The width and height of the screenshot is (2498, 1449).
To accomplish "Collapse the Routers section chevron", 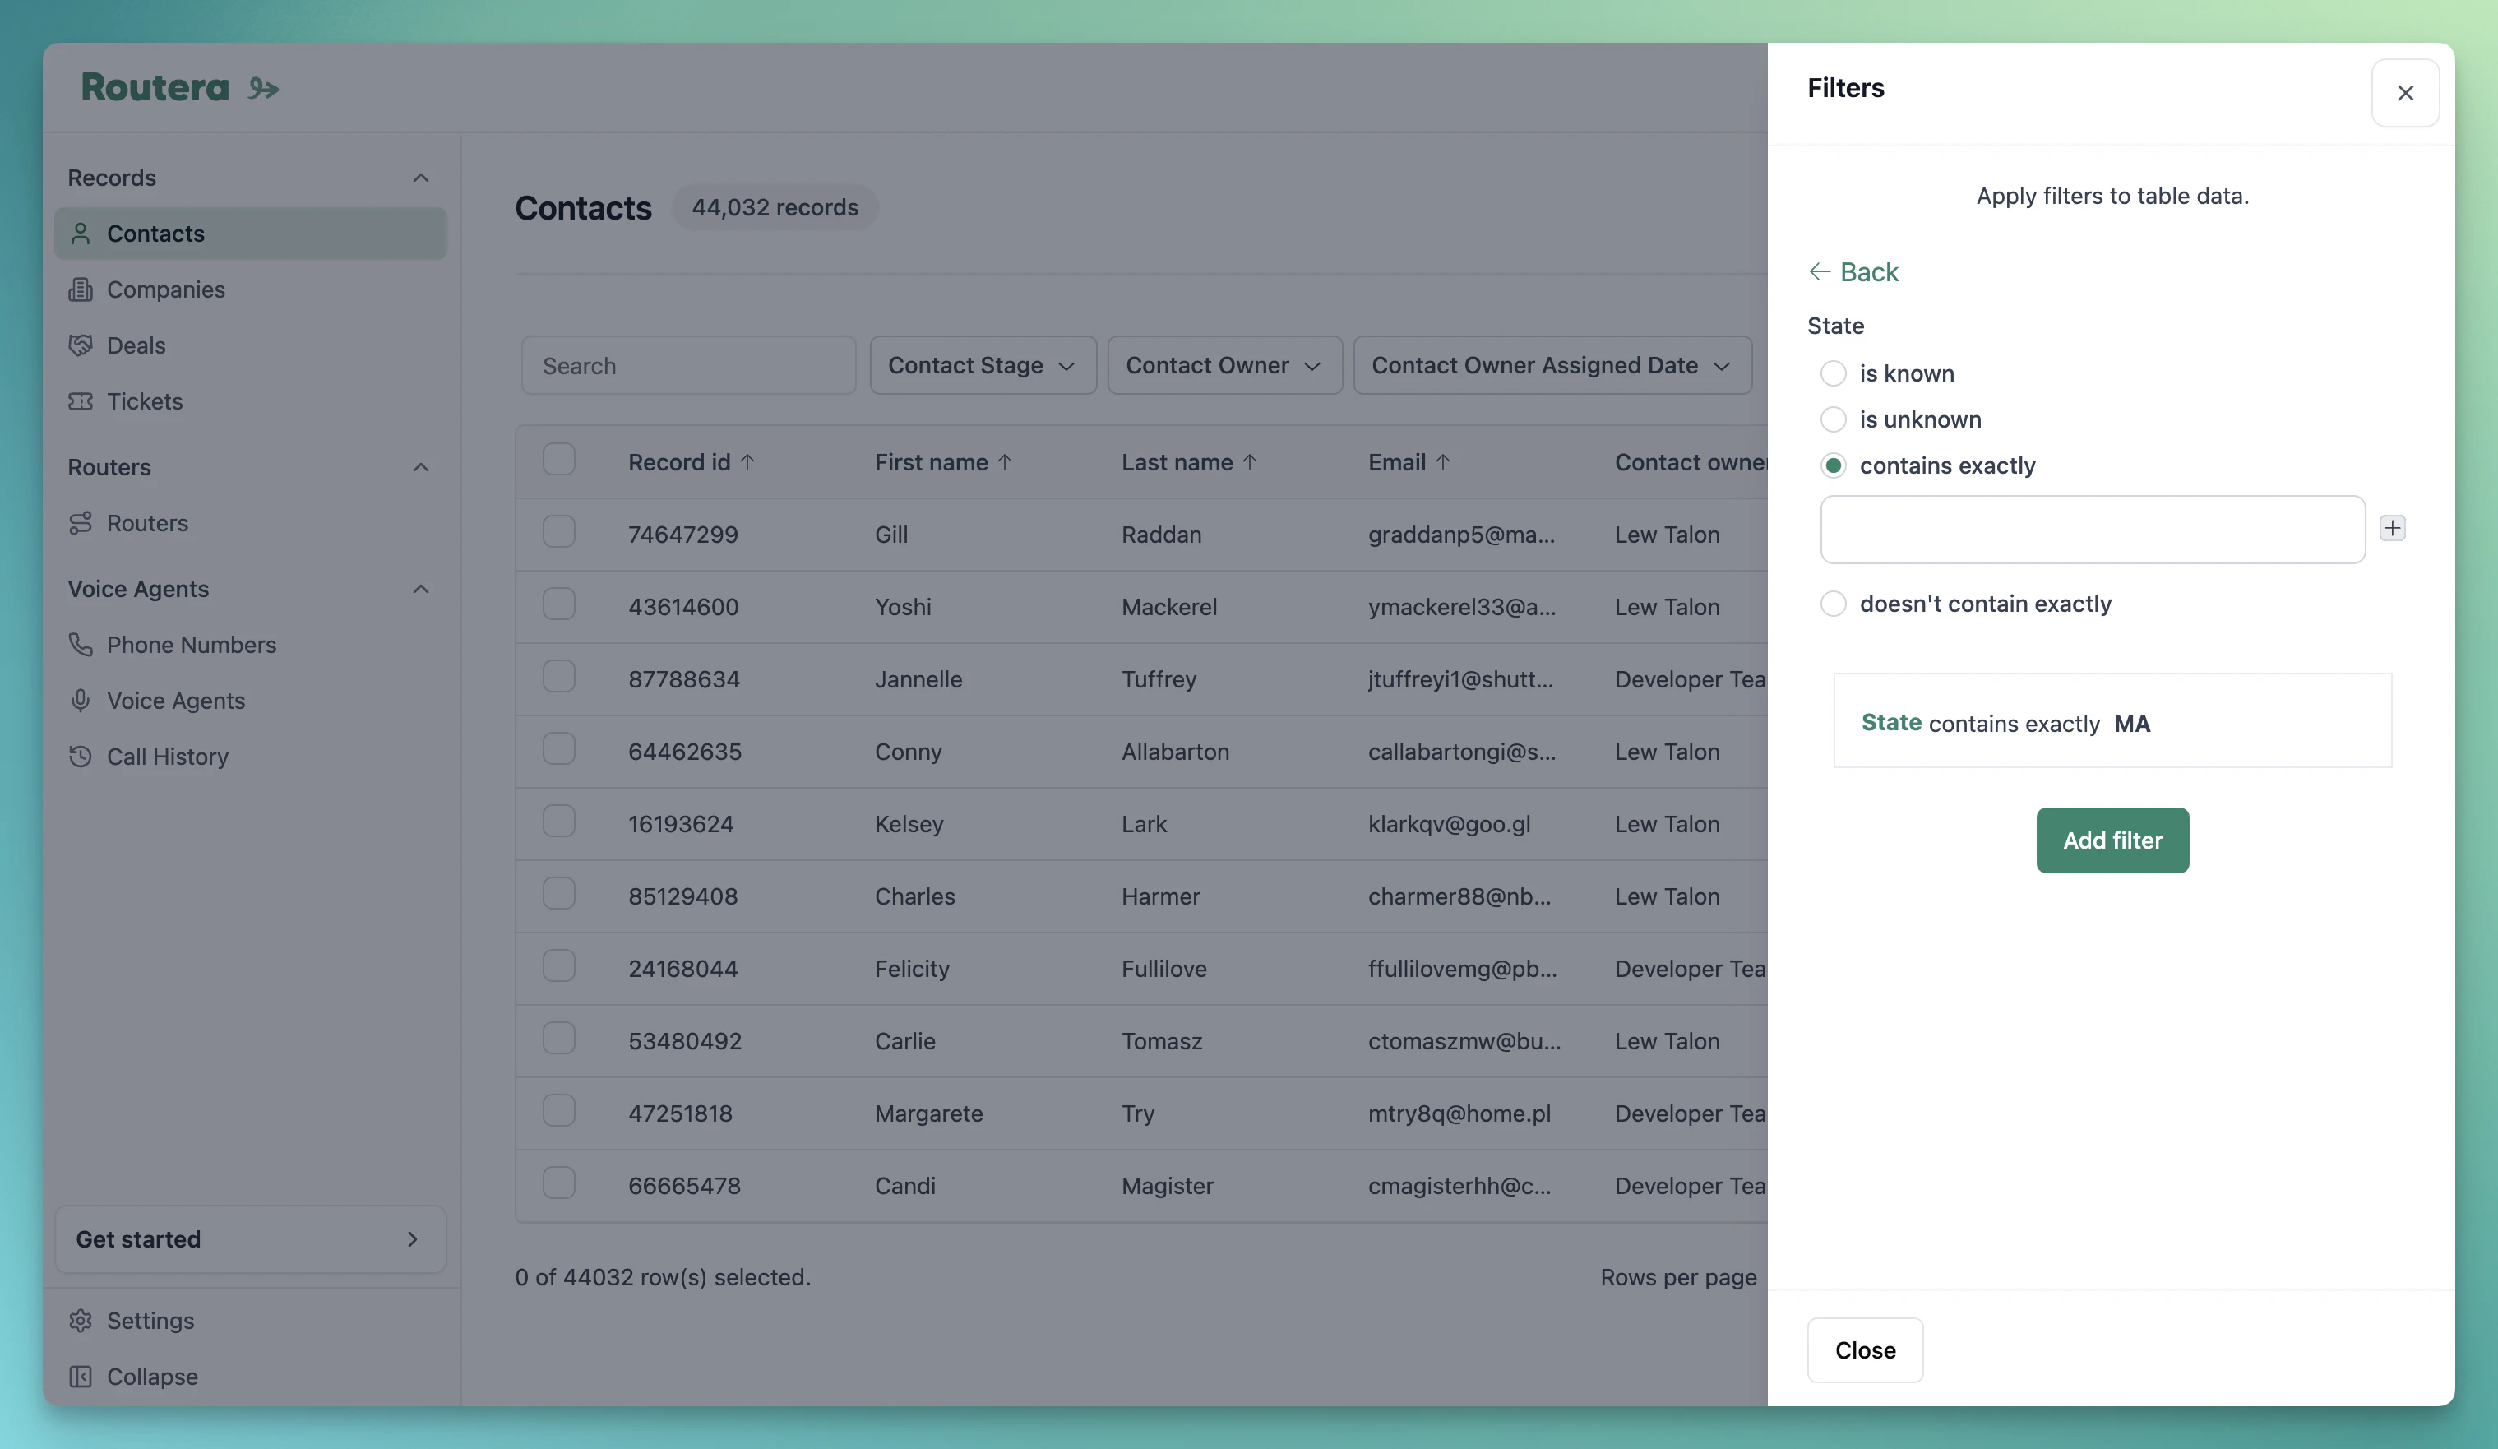I will [x=420, y=468].
